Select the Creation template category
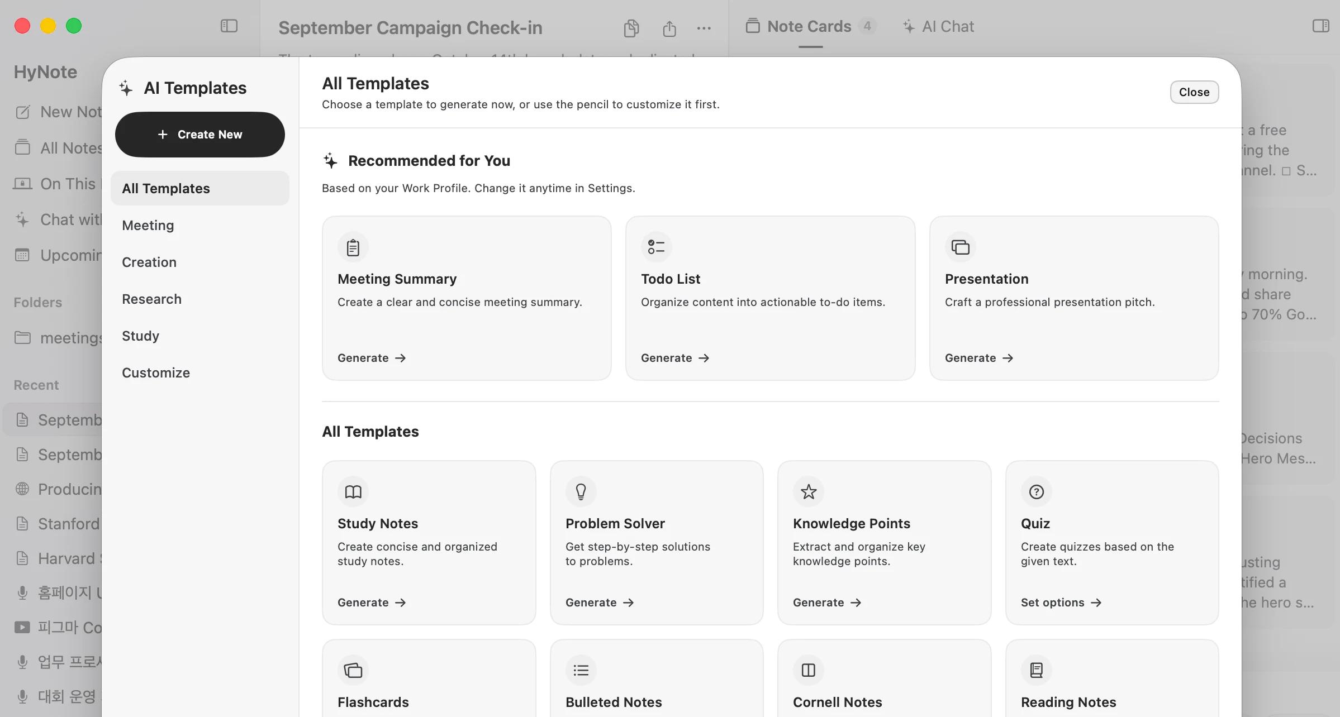The height and width of the screenshot is (717, 1340). coord(200,262)
